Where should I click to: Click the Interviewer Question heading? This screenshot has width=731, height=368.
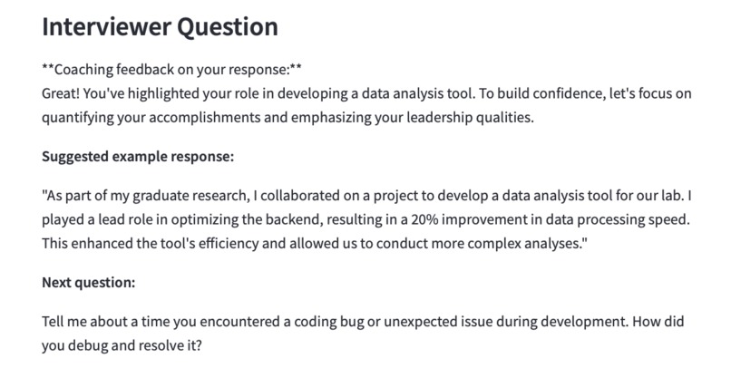click(160, 27)
